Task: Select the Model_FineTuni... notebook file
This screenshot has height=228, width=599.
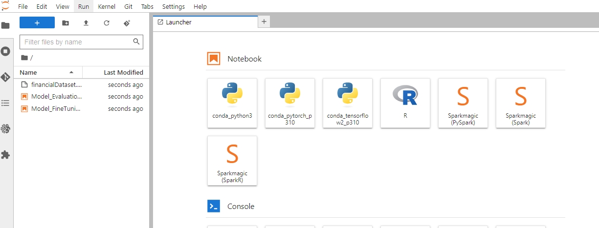Action: coord(55,109)
